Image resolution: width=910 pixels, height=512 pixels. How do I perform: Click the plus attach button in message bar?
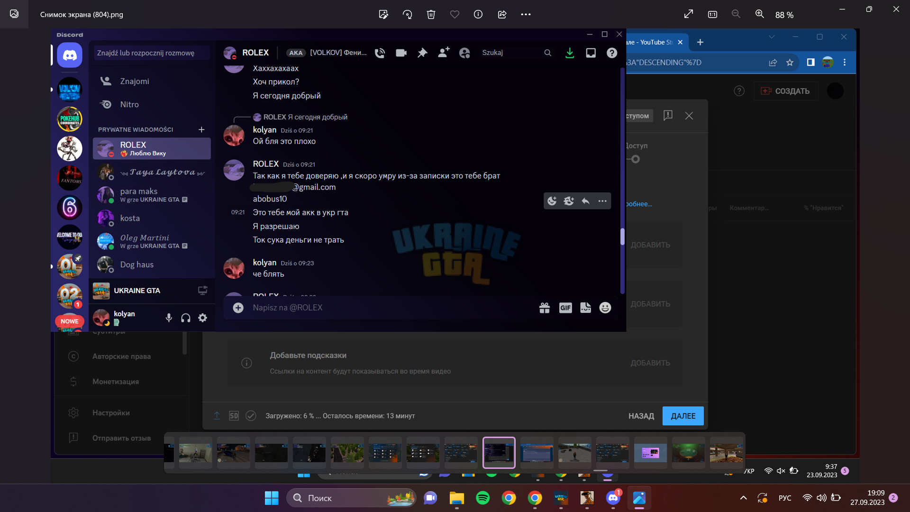238,308
